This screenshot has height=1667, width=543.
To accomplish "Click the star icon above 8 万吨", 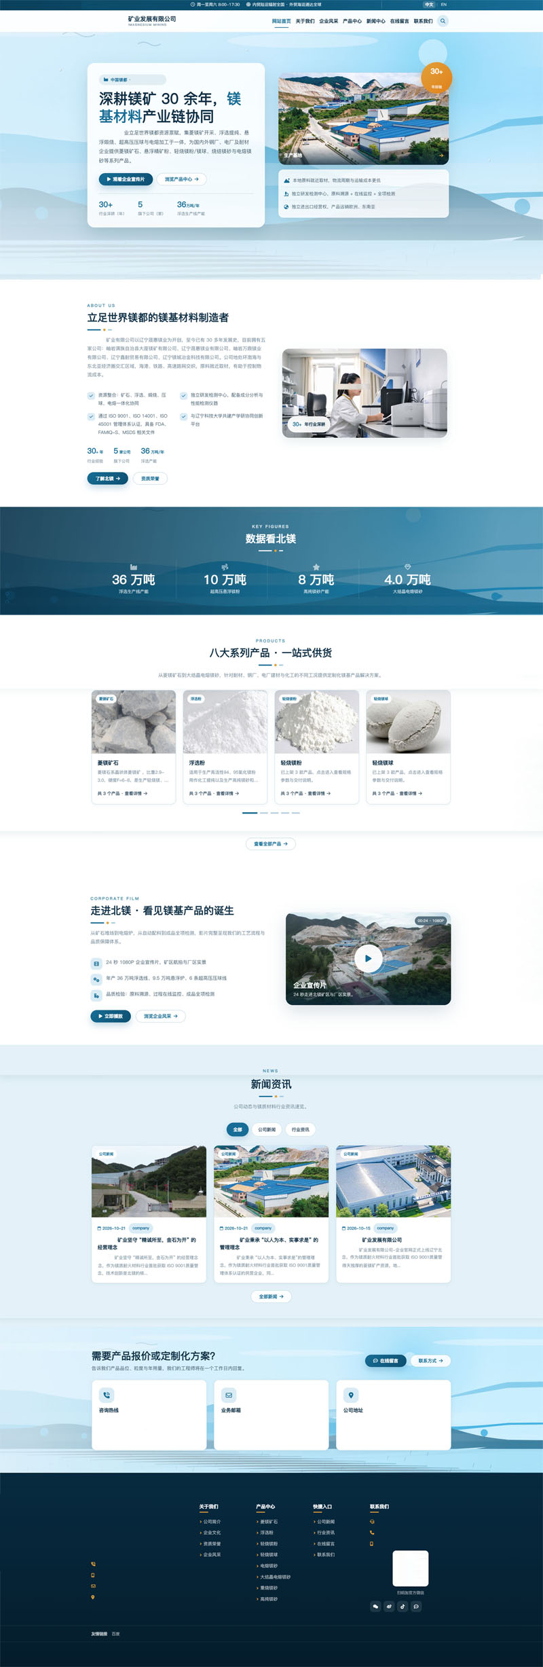I will (x=316, y=567).
